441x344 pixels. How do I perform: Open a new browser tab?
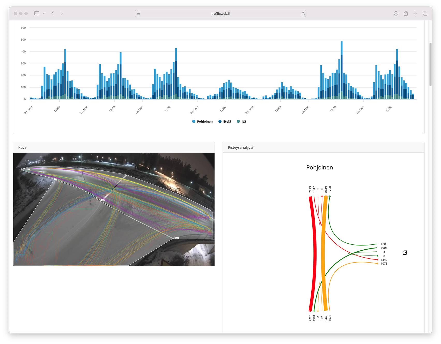(415, 13)
